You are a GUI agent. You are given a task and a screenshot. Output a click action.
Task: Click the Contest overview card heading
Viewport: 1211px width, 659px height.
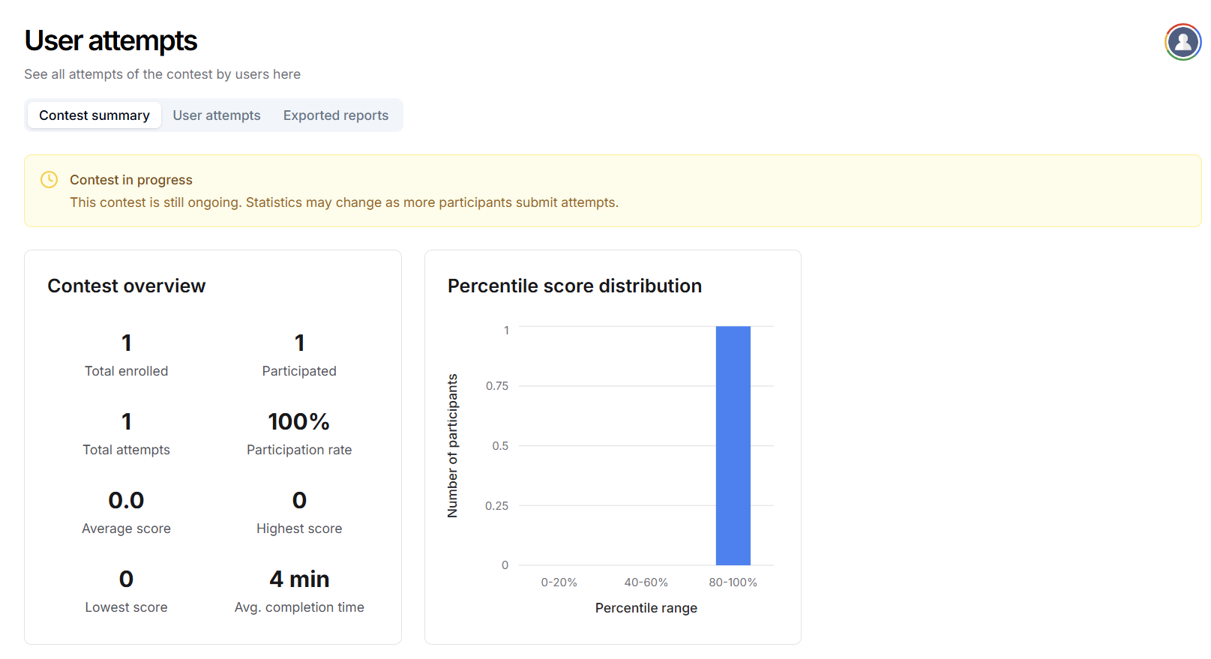point(126,286)
